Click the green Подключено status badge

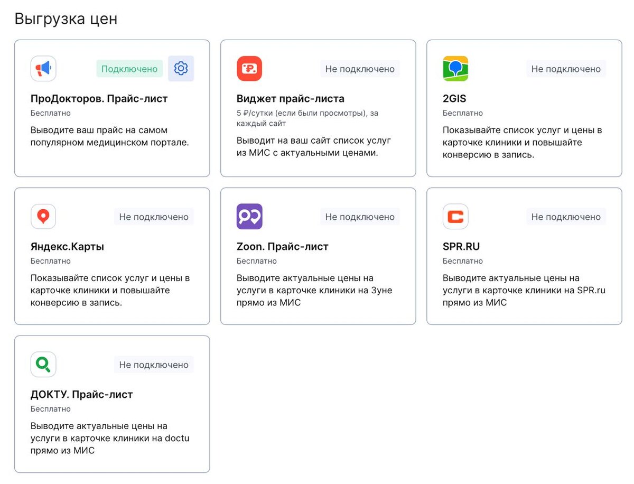tap(129, 69)
